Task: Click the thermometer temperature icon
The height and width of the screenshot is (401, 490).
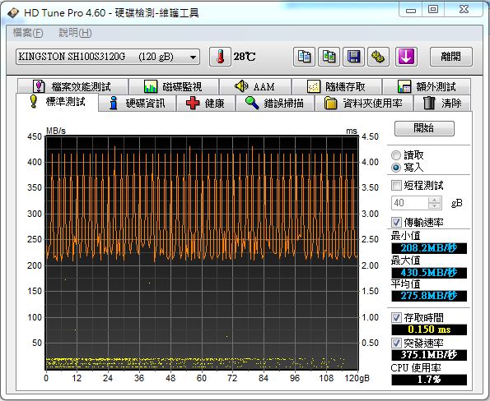Action: [x=220, y=57]
